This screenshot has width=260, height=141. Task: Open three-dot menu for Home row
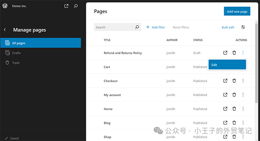pos(243,109)
